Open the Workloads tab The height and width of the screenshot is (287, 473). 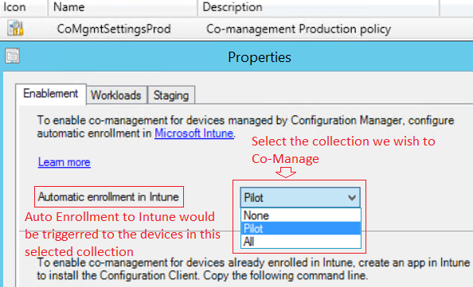point(116,95)
